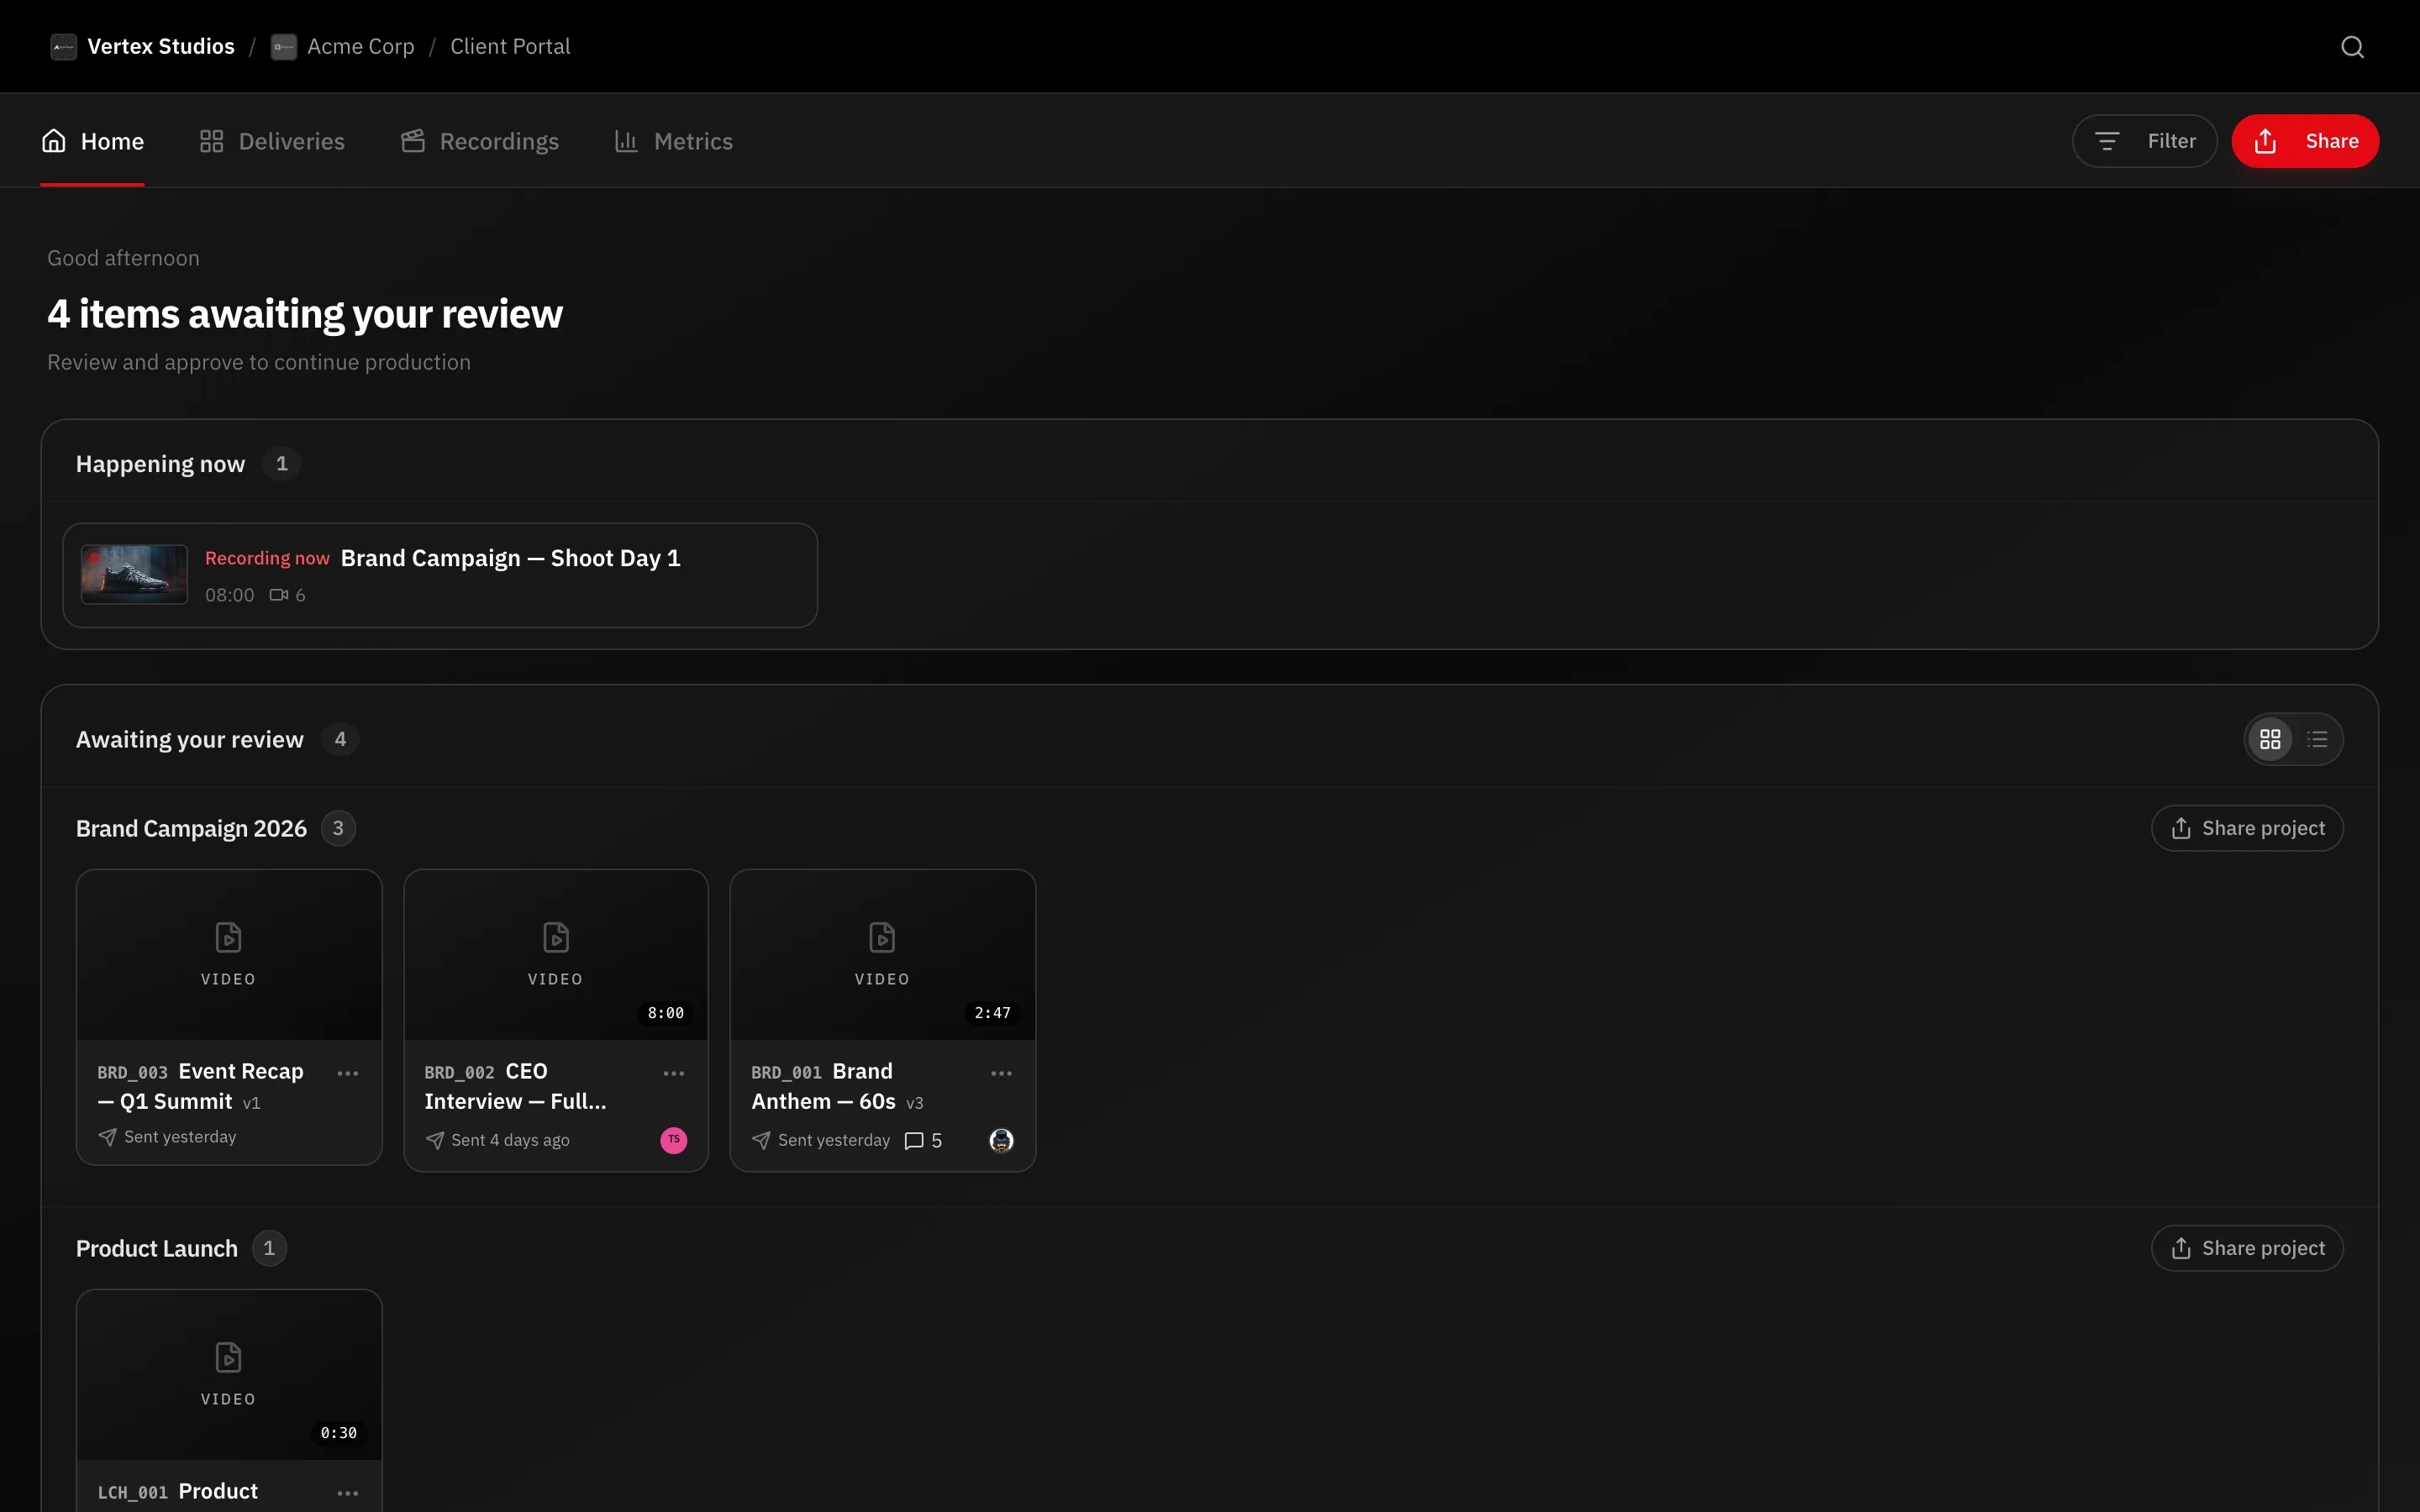The image size is (2420, 1512).
Task: Click the red Share button
Action: coord(2305,141)
